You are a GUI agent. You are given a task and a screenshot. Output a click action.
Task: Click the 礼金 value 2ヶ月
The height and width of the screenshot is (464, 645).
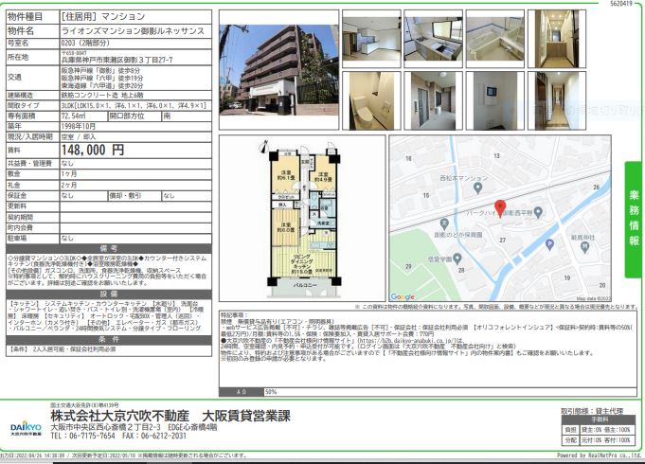(69, 185)
